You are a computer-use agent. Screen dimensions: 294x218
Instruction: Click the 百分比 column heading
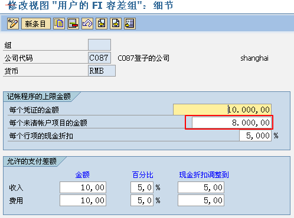pyautogui.click(x=143, y=174)
